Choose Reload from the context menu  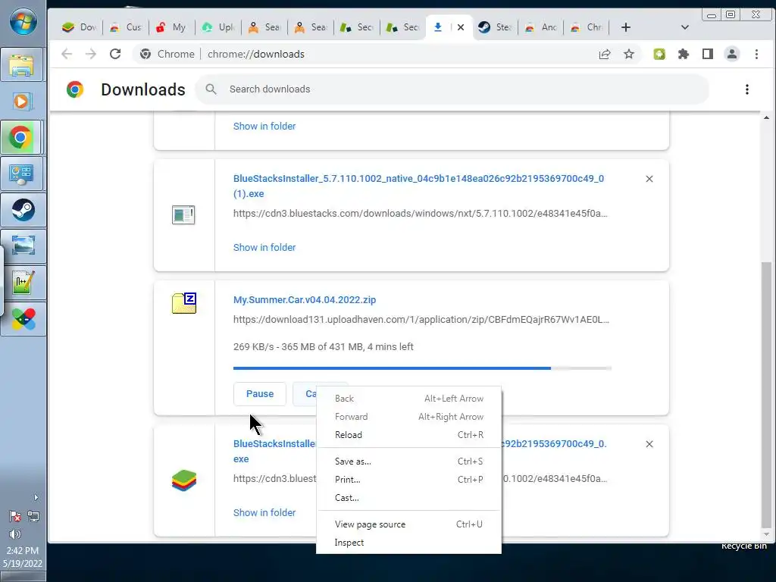click(408, 435)
